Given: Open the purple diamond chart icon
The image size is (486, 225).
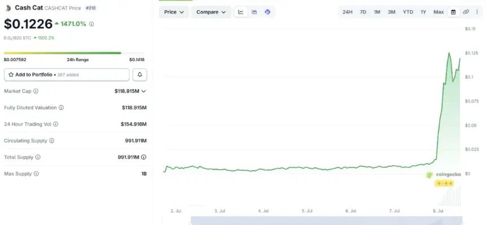Looking at the screenshot, I should (x=268, y=12).
